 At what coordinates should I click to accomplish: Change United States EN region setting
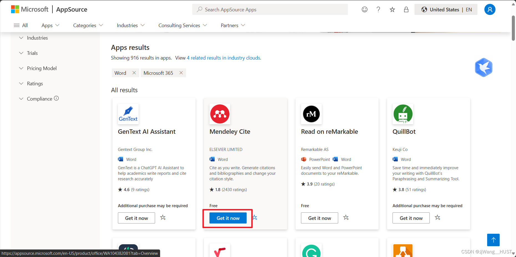[446, 9]
